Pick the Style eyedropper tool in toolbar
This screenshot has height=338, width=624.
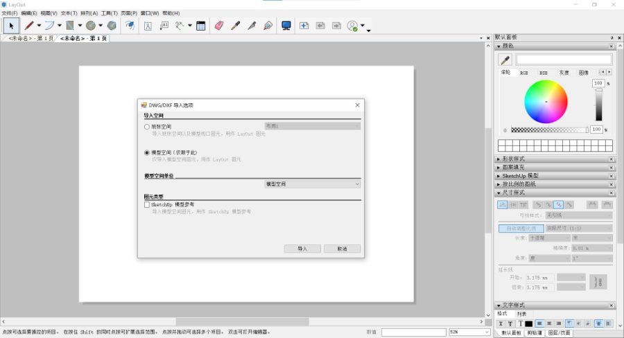click(236, 26)
